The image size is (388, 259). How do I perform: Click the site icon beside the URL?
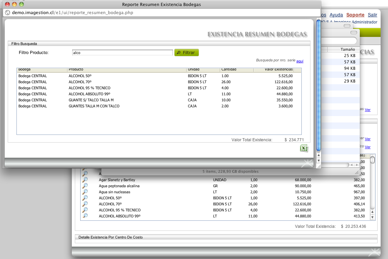coord(8,13)
